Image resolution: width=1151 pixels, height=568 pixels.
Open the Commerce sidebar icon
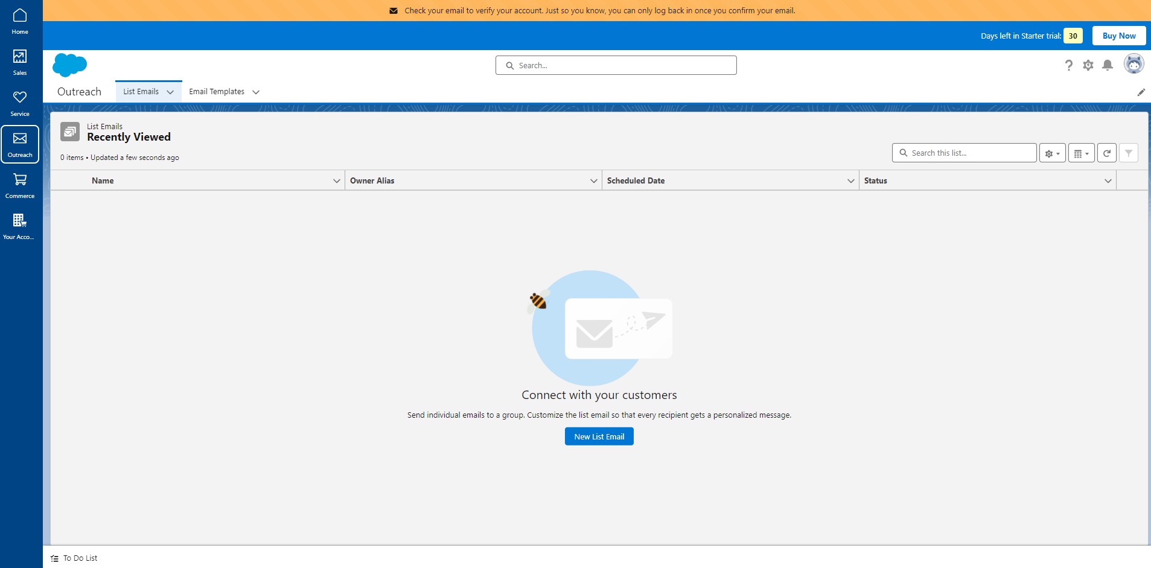pyautogui.click(x=20, y=185)
